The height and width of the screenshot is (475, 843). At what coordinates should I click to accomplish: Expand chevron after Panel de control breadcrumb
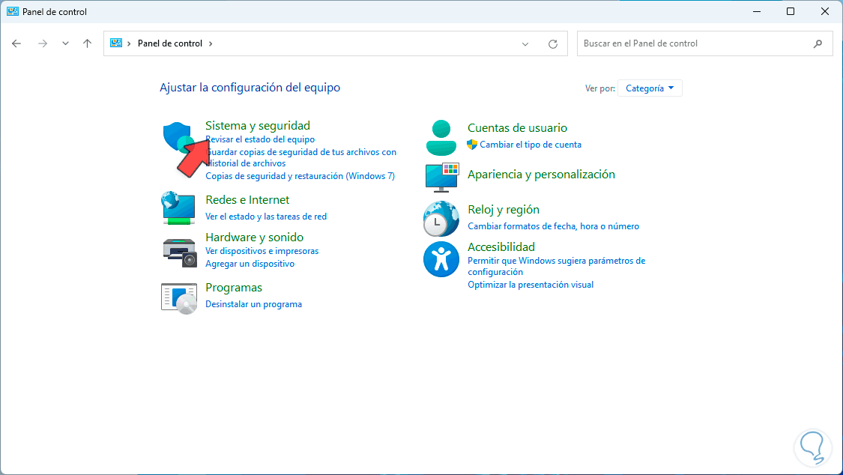(211, 43)
